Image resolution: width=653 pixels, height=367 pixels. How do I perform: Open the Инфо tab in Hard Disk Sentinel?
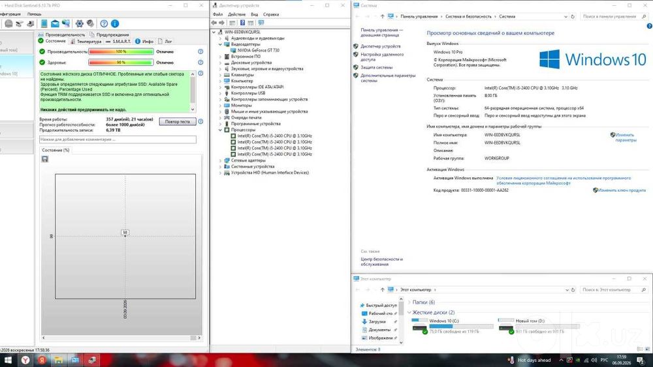point(144,42)
